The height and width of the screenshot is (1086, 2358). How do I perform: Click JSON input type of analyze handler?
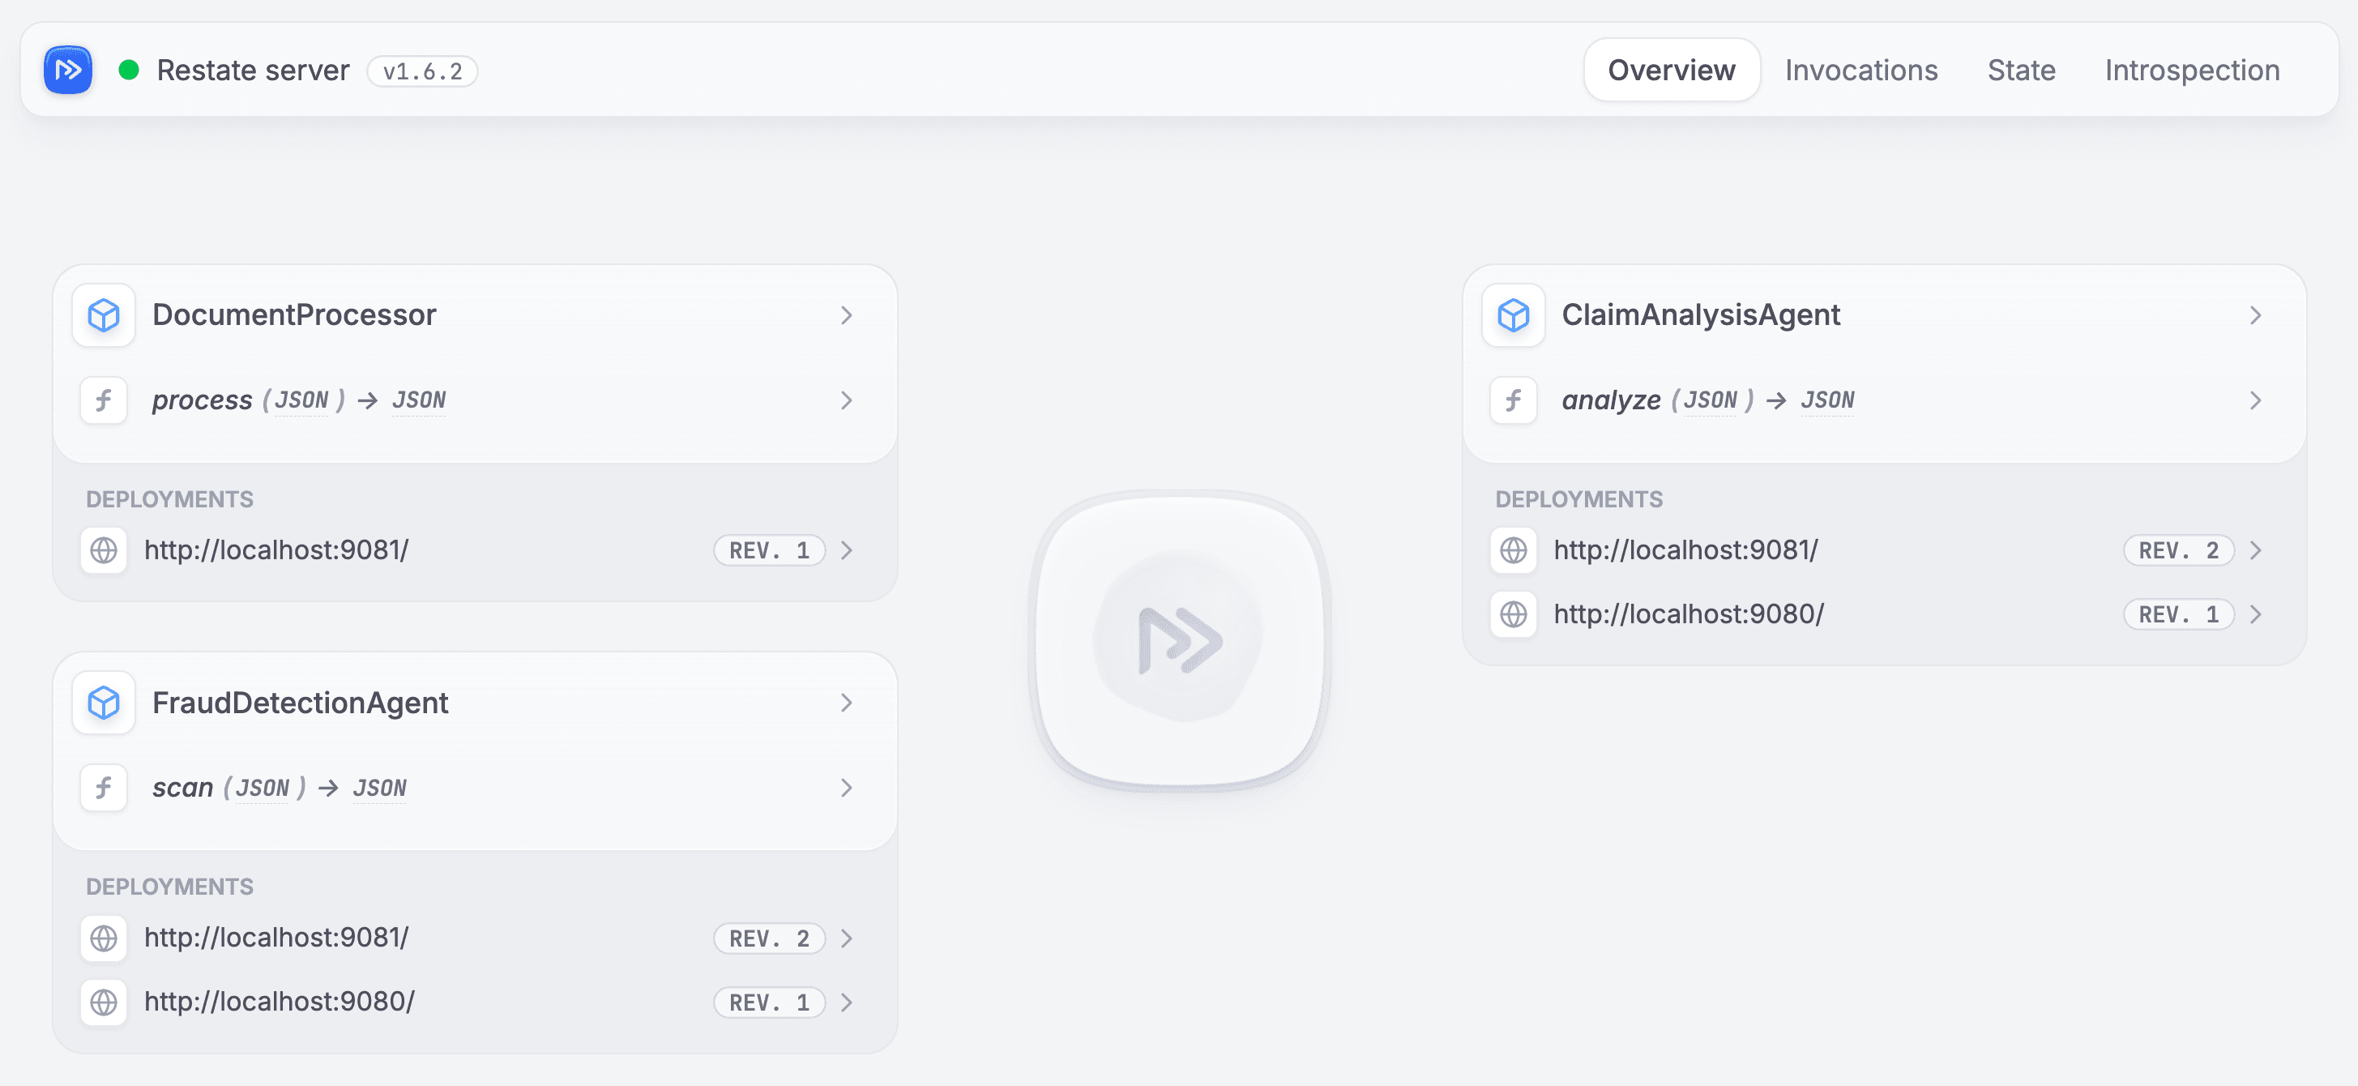1710,400
